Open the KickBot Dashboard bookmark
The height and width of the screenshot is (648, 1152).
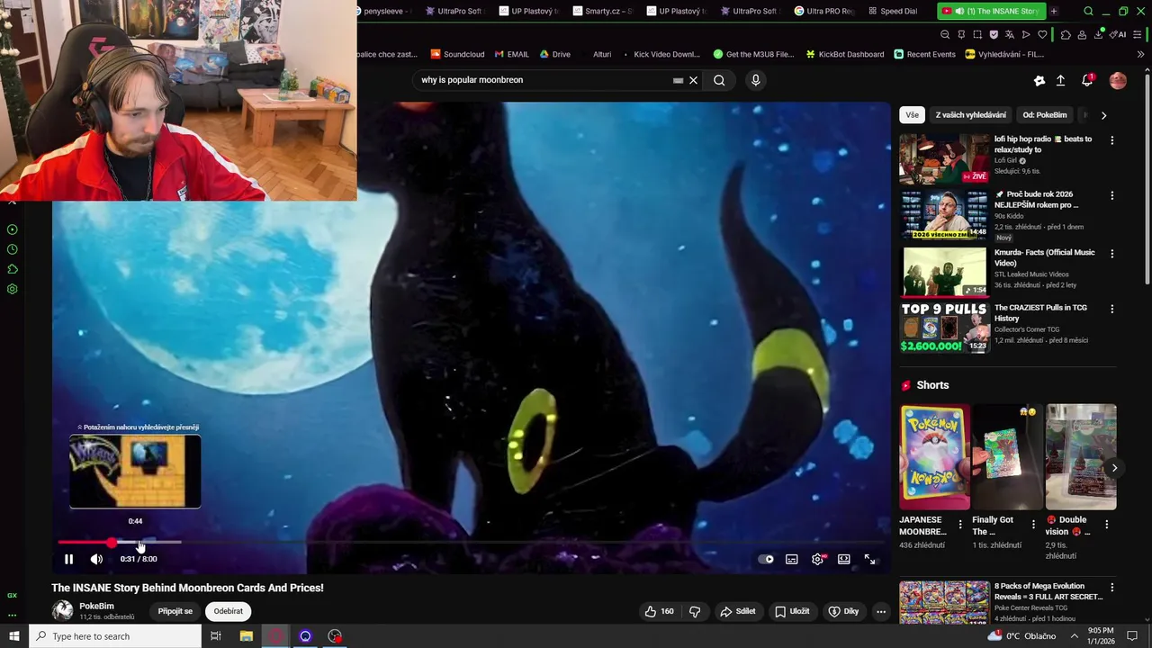click(x=845, y=54)
